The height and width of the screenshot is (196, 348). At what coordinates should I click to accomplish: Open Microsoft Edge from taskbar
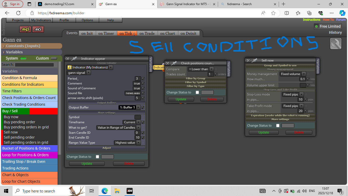coord(105,191)
